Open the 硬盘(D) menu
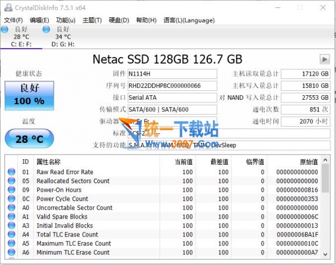The image size is (336, 265). [119, 20]
